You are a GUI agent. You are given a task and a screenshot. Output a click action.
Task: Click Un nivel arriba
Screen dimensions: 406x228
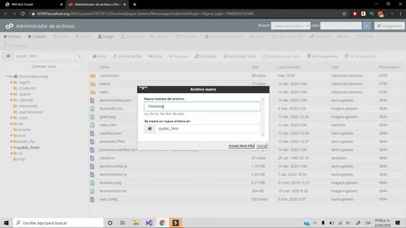click(x=128, y=56)
